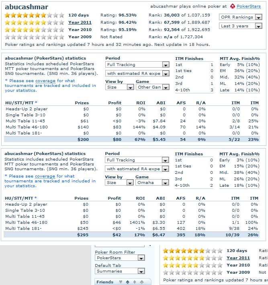
Task: Open the Last 3 years dropdown
Action: pos(240,26)
